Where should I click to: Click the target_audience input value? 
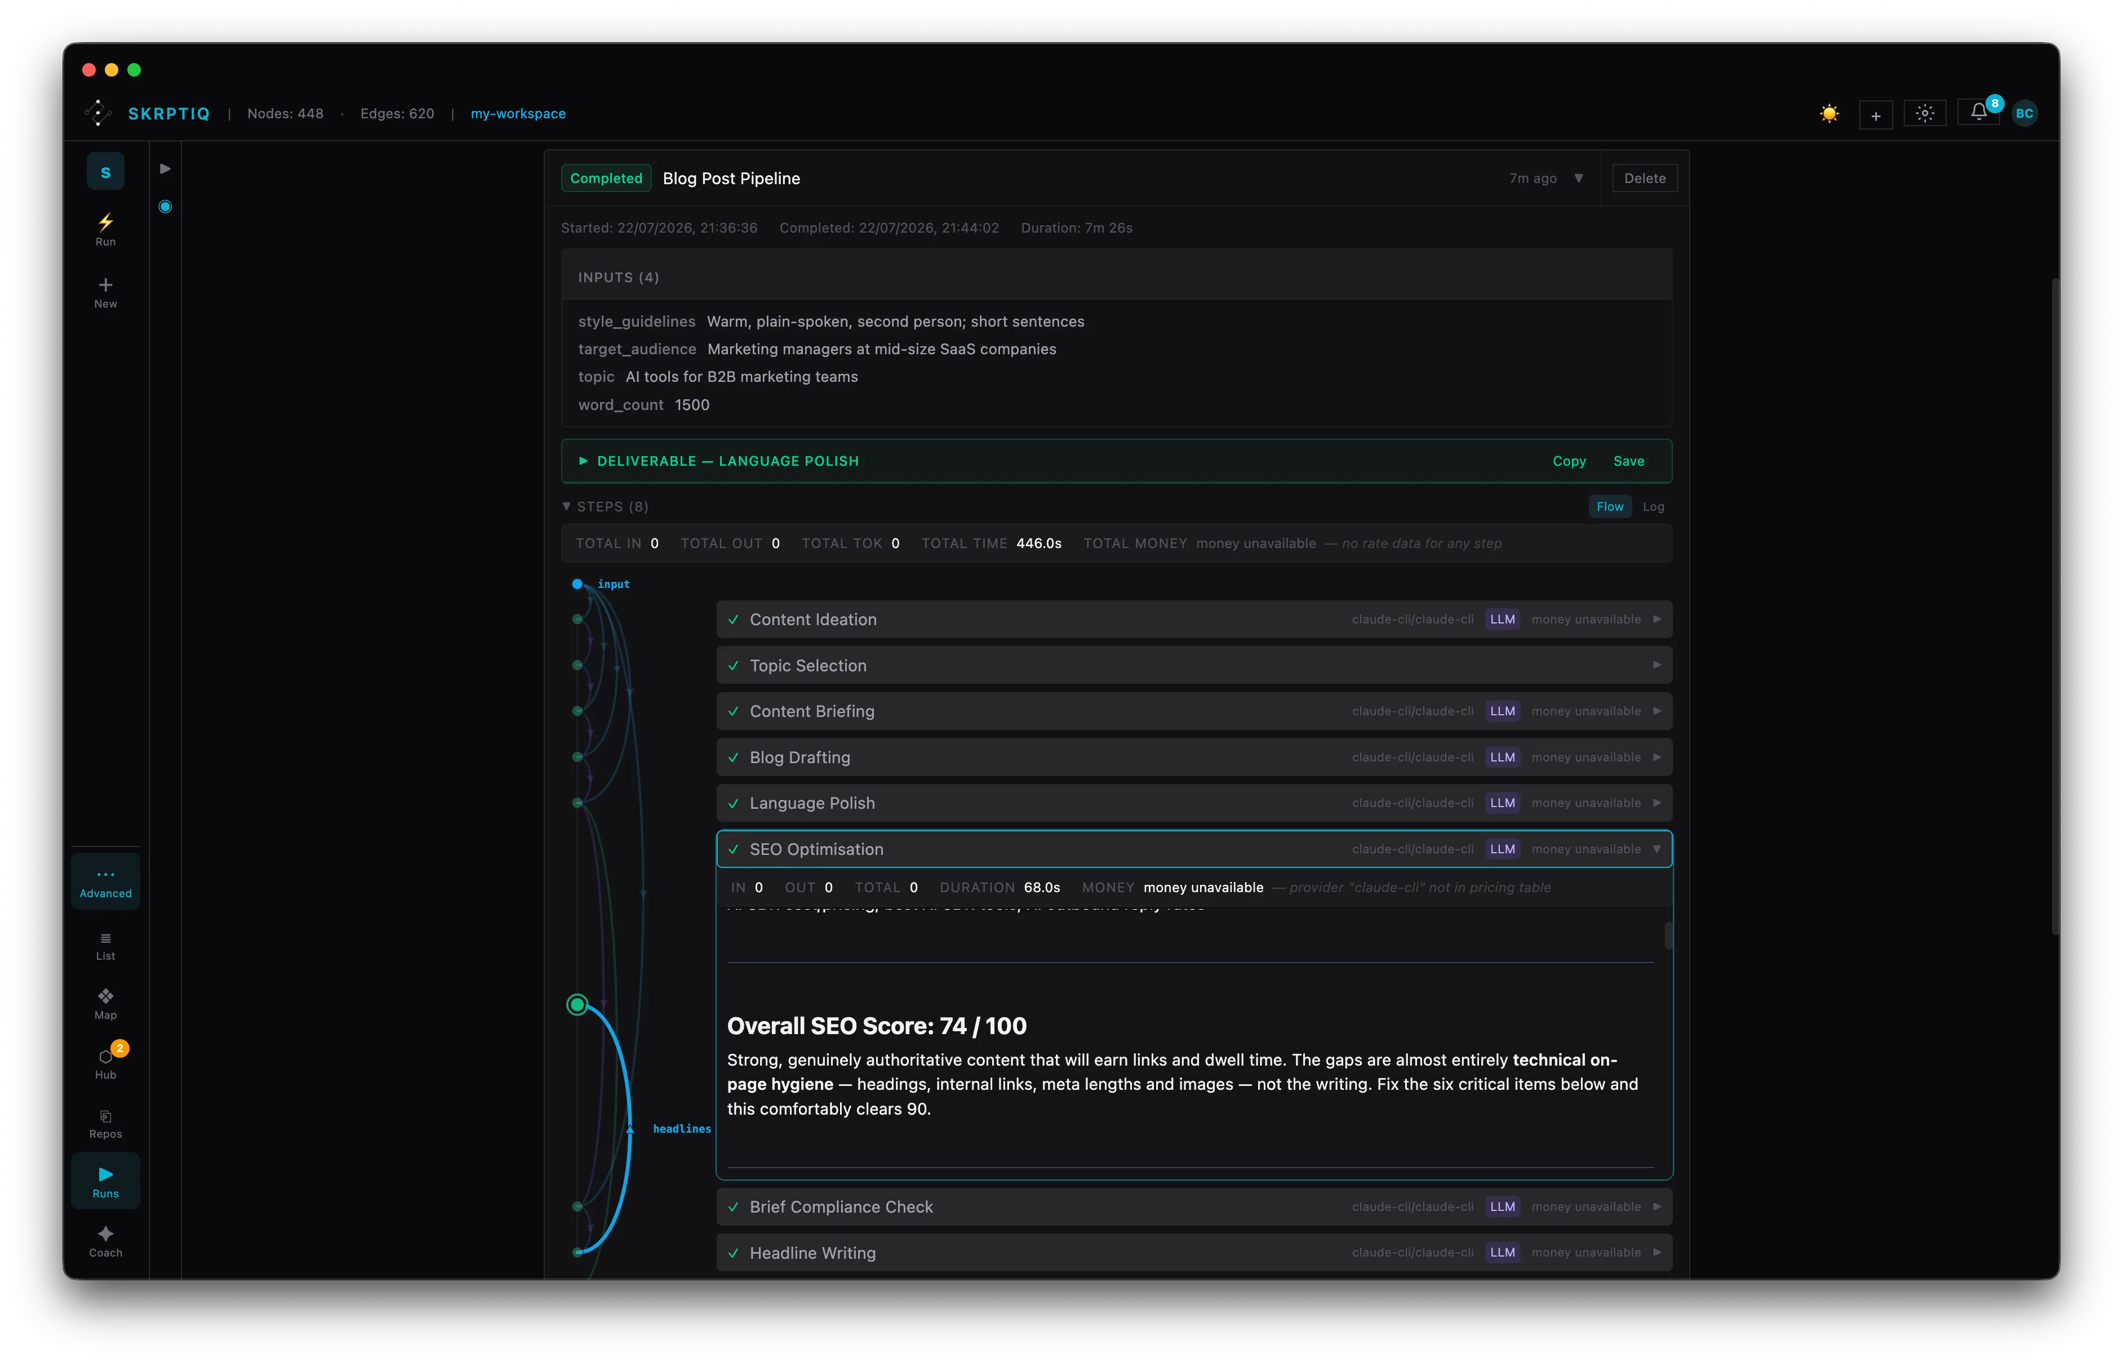[x=881, y=350]
